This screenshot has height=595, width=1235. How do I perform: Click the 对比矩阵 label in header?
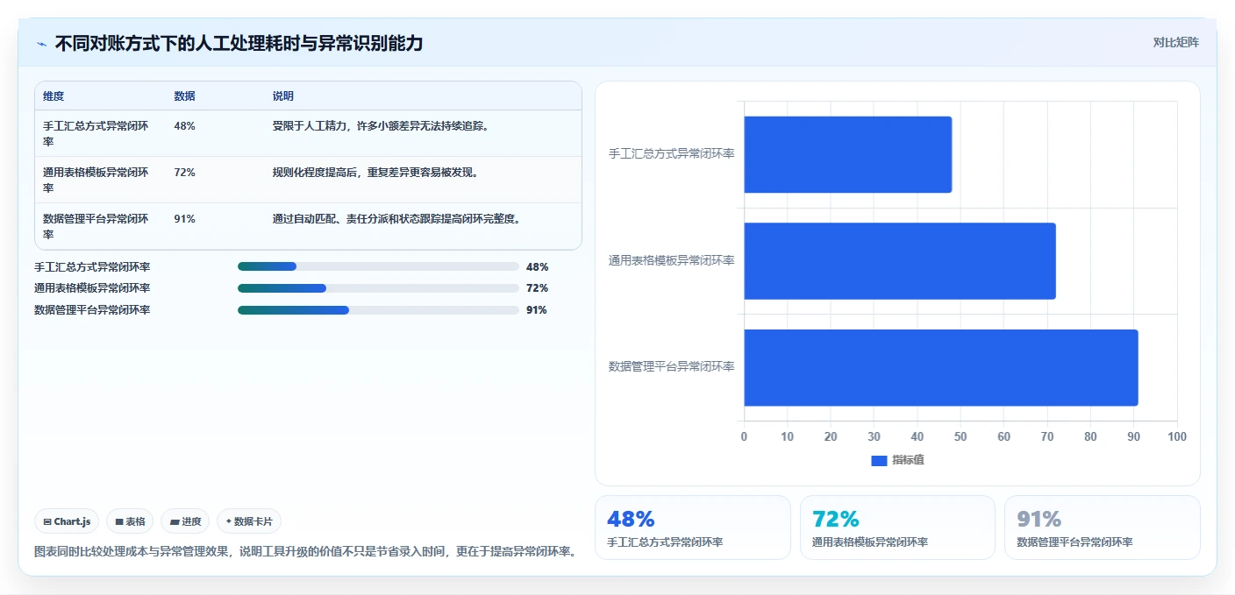point(1175,42)
